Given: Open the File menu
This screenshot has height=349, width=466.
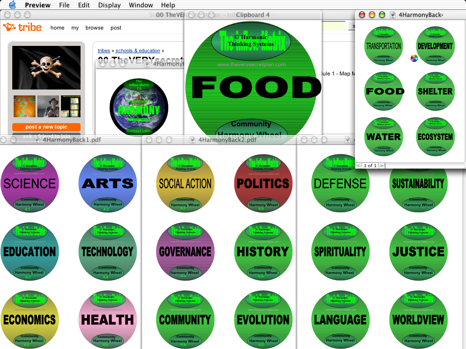Looking at the screenshot, I should tap(64, 5).
